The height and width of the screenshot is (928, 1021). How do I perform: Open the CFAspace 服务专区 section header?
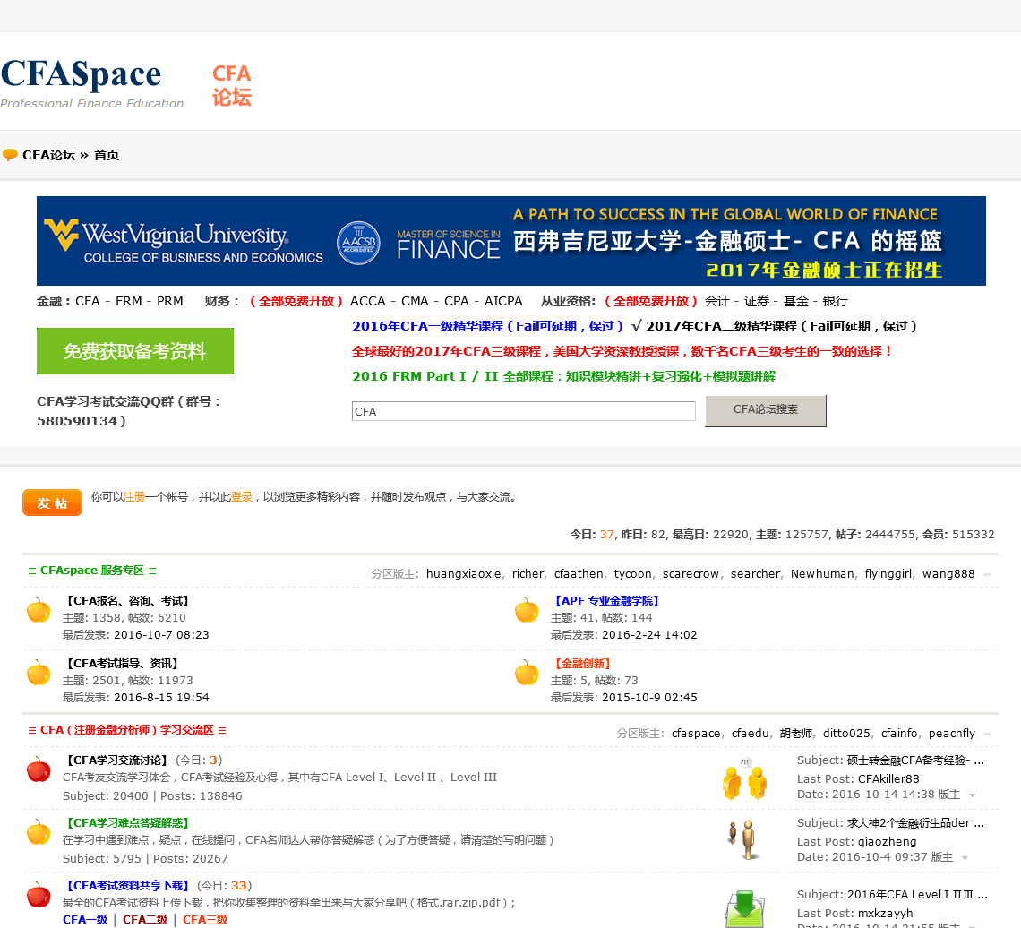[92, 571]
